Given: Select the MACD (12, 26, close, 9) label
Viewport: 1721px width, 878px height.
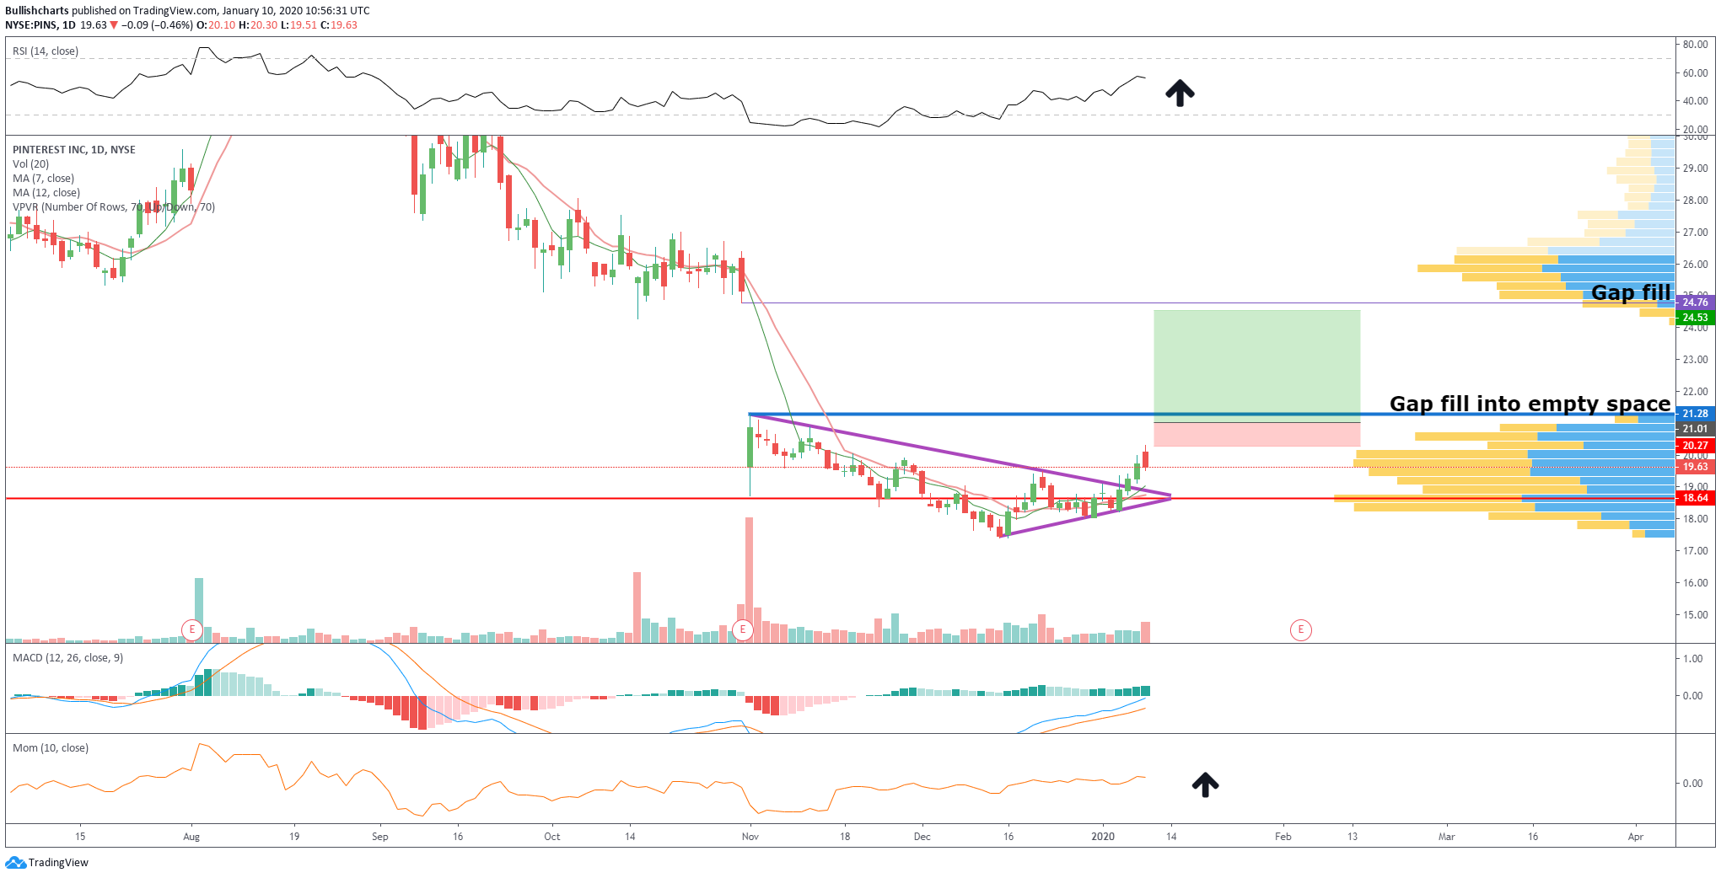Looking at the screenshot, I should click(x=67, y=658).
